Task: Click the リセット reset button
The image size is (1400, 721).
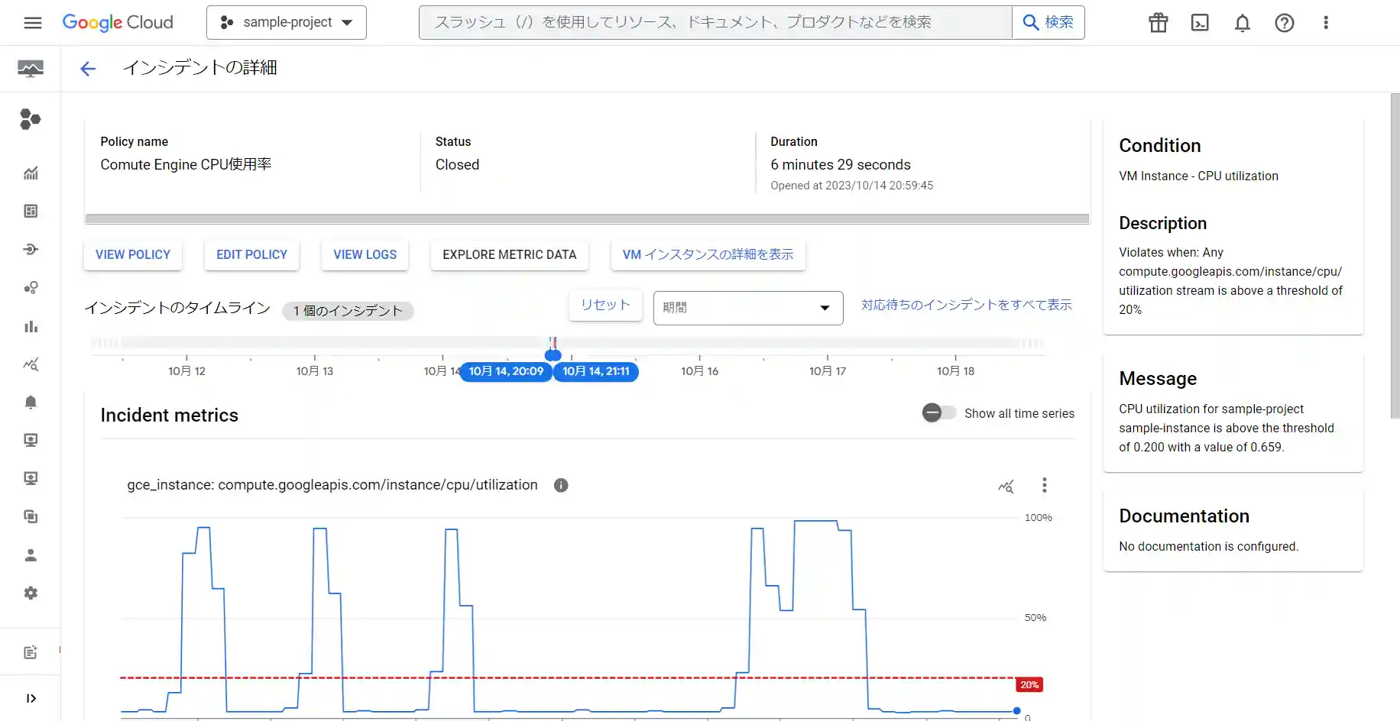Action: [x=605, y=306]
